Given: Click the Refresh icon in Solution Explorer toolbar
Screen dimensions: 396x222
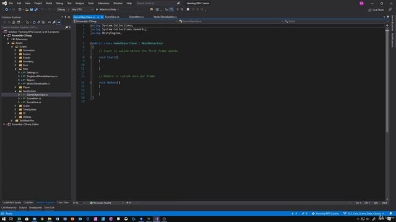Looking at the screenshot, I should (34, 22).
